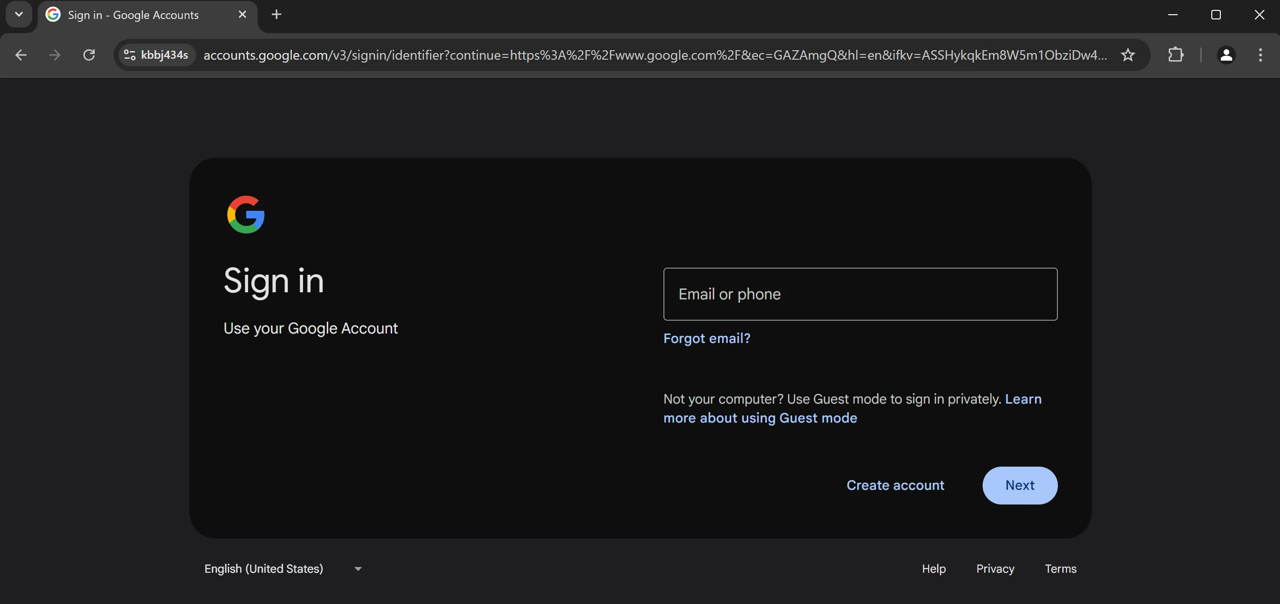
Task: Click the forward navigation arrow
Action: pos(54,54)
